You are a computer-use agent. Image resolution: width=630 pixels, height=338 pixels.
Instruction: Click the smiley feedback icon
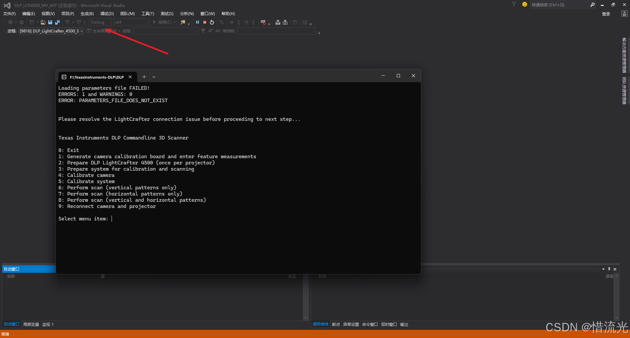pos(525,4)
